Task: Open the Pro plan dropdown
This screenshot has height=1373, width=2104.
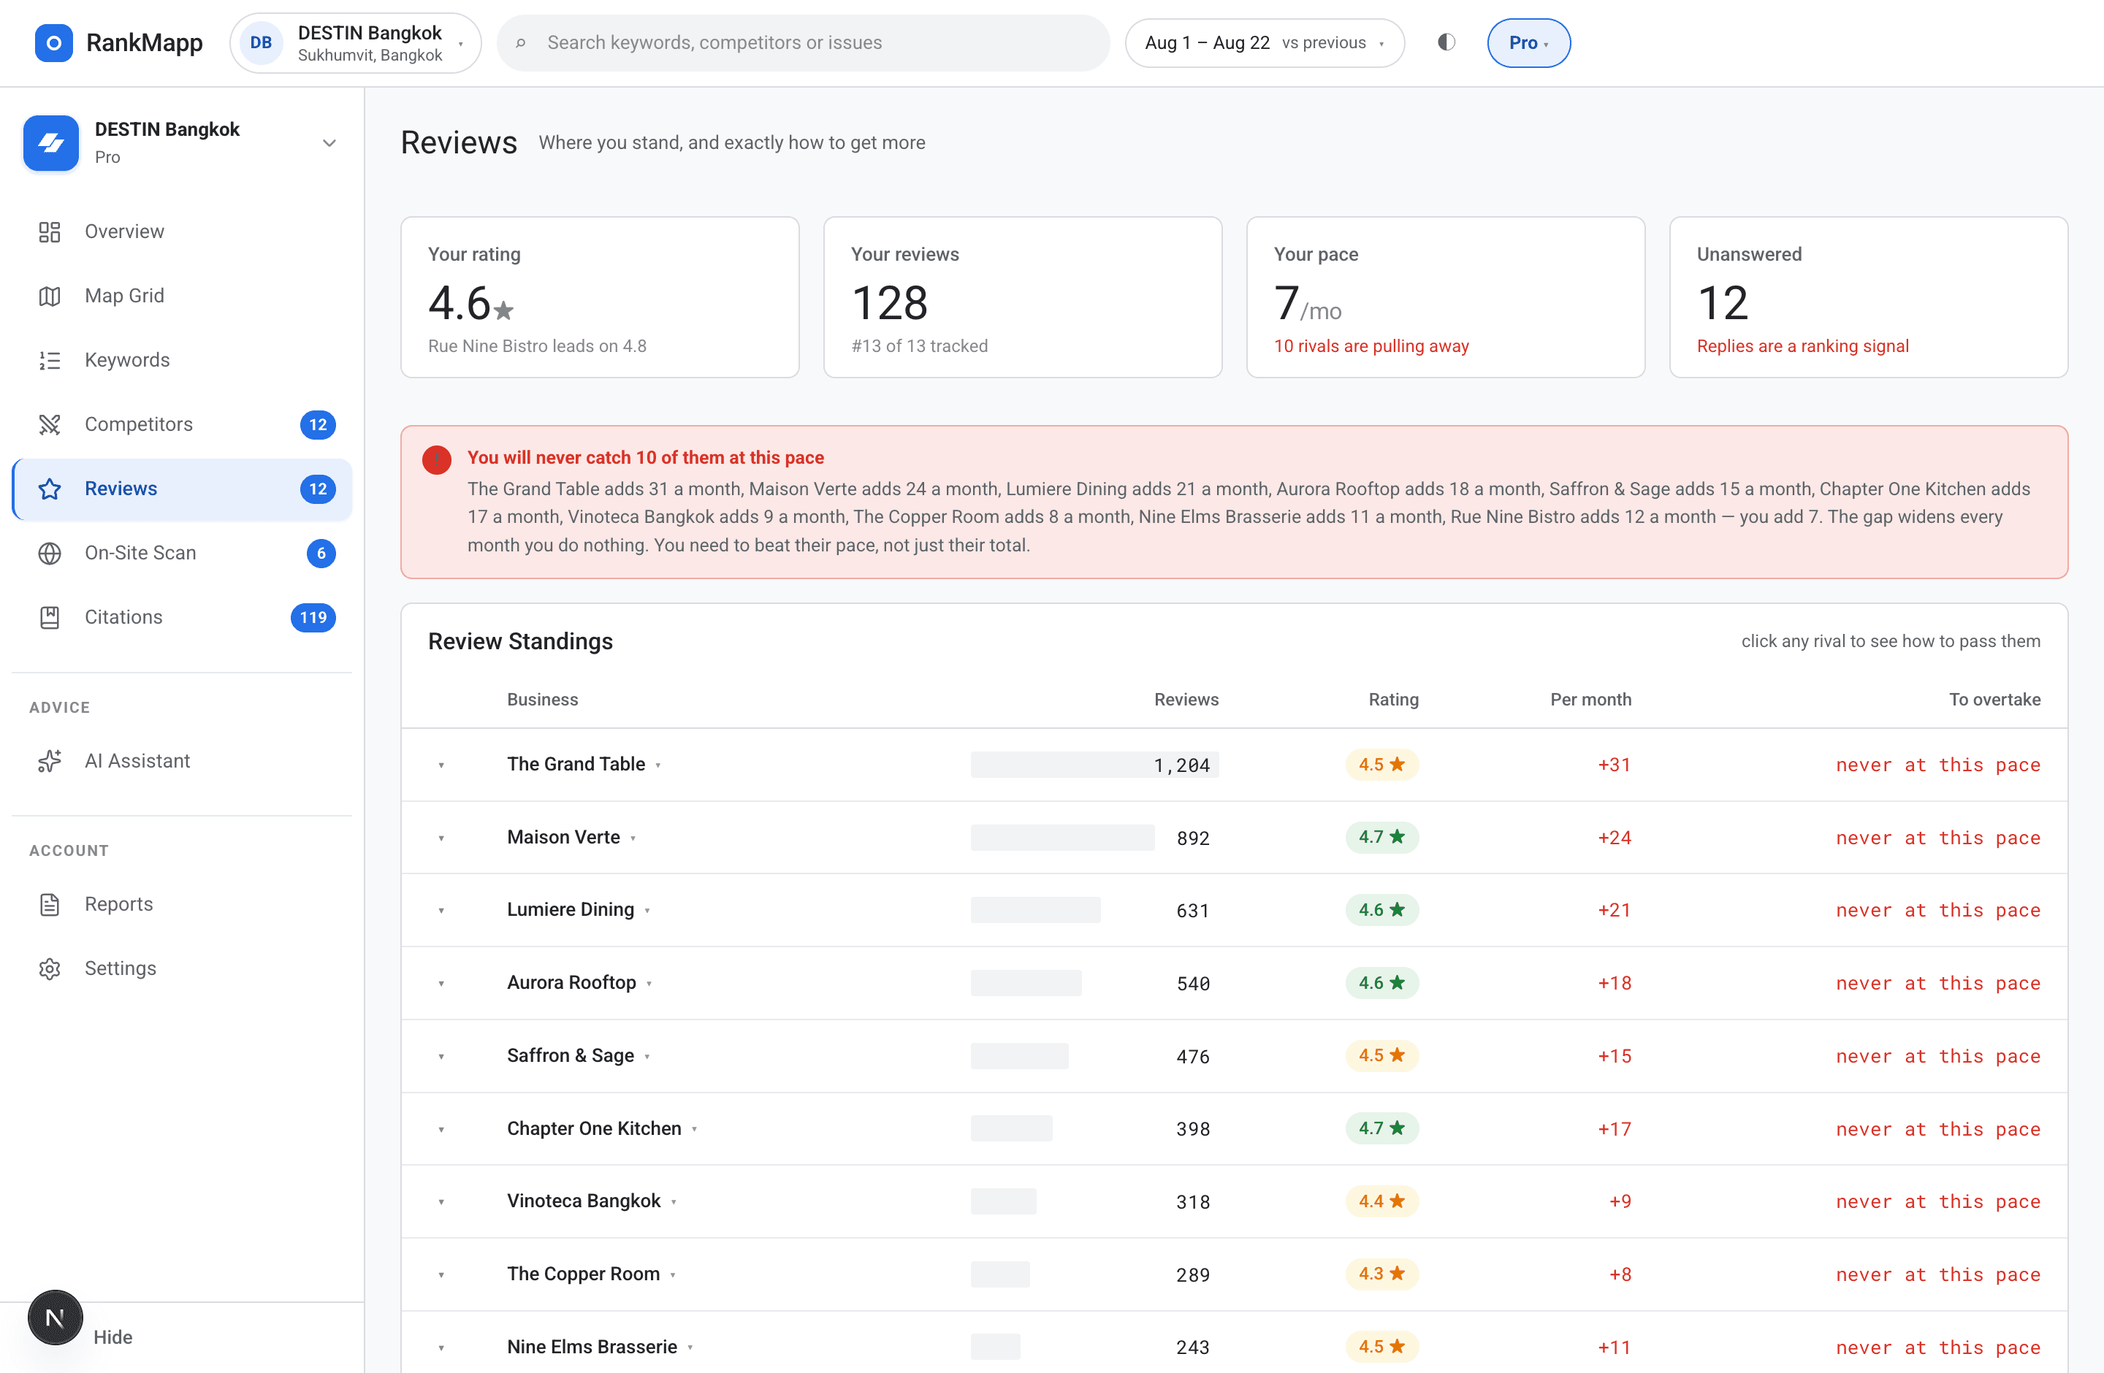Action: (1528, 42)
